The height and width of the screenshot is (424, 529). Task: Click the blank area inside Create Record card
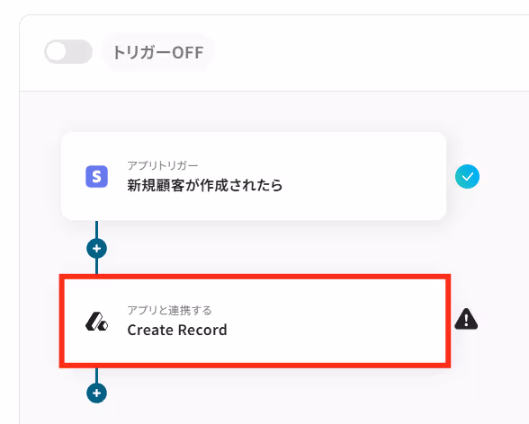337,321
